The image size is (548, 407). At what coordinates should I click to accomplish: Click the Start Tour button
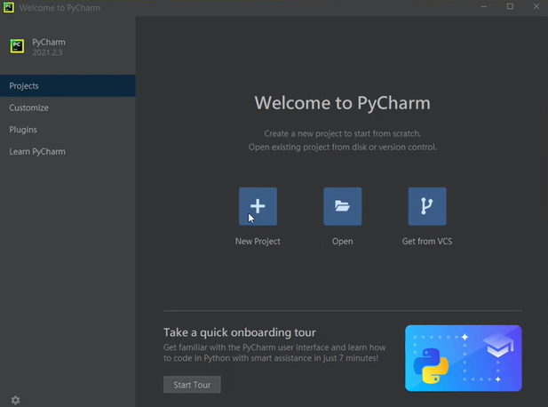pos(192,385)
